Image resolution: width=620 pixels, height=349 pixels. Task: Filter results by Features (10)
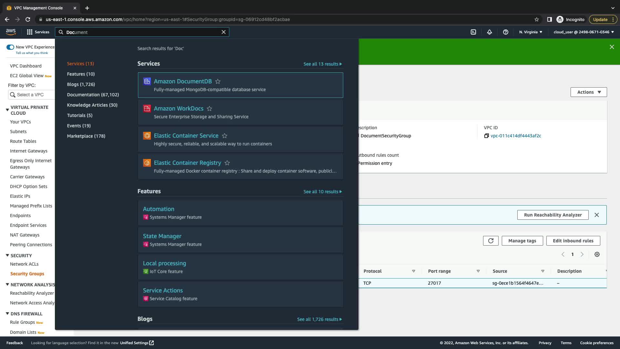point(81,74)
